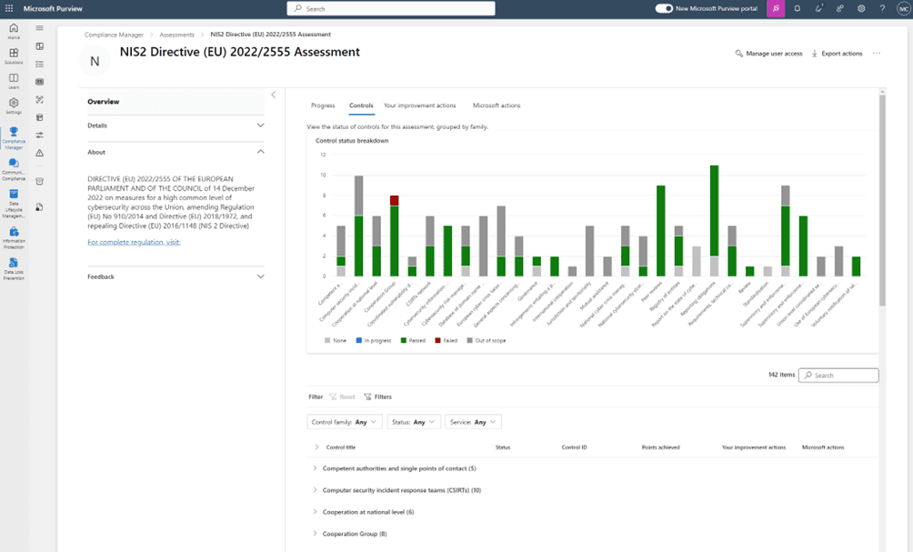Open the Service filter dropdown
Screen dimensions: 913x552
pos(473,422)
